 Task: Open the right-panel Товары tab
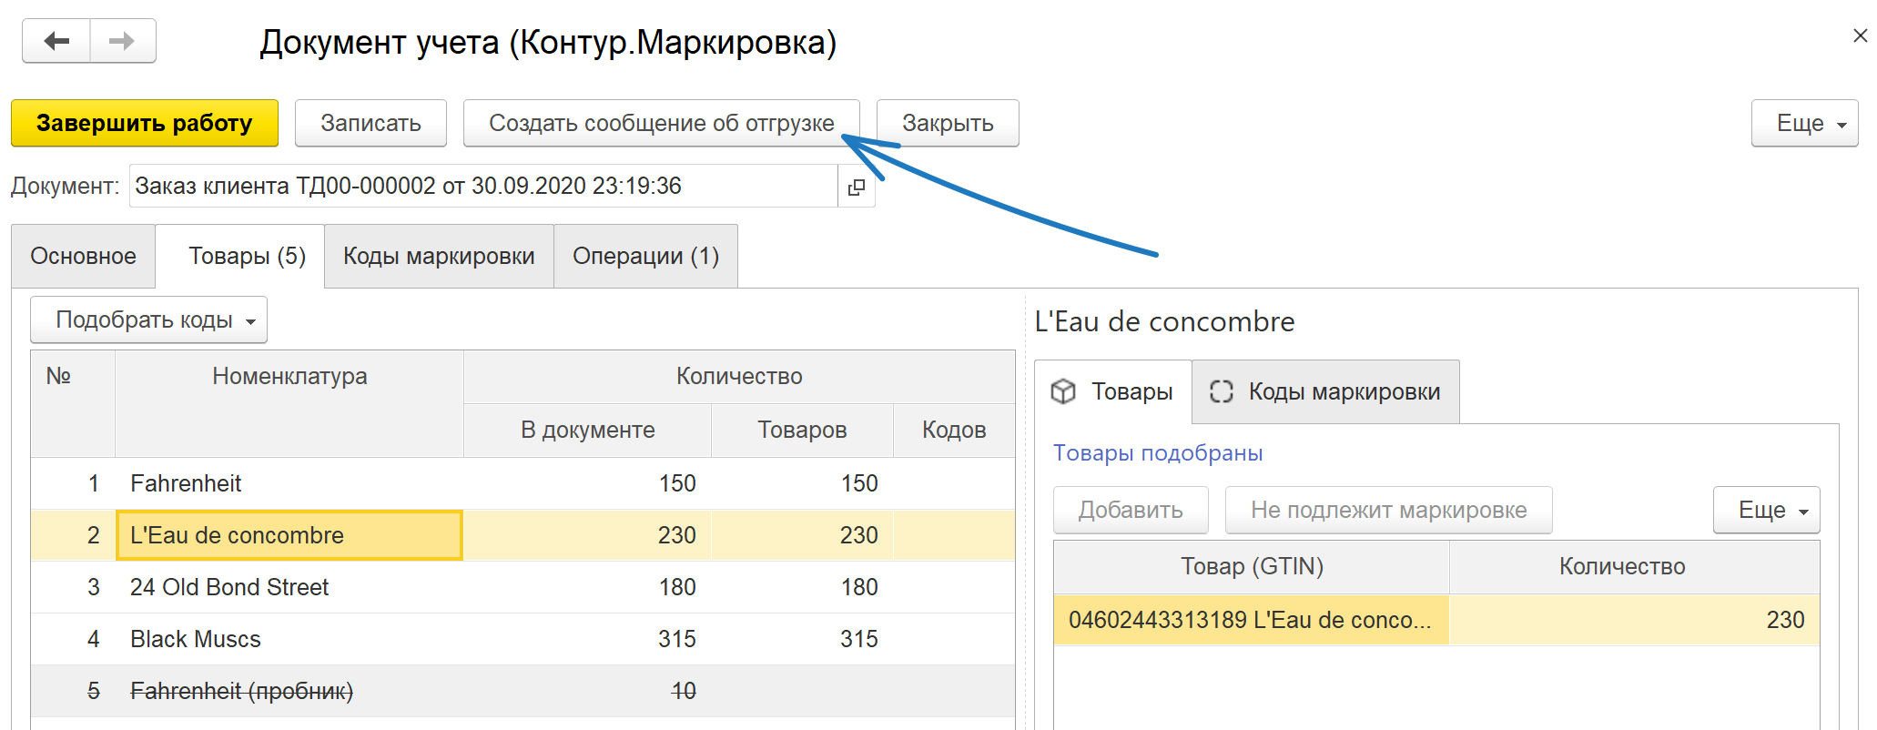pyautogui.click(x=1113, y=392)
